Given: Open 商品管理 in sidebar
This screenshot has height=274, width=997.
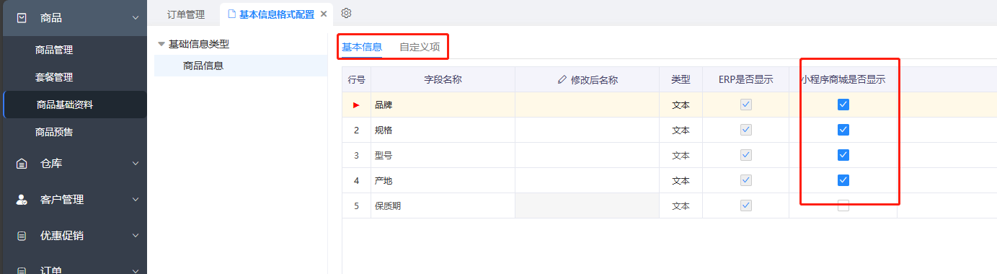Looking at the screenshot, I should pyautogui.click(x=54, y=50).
